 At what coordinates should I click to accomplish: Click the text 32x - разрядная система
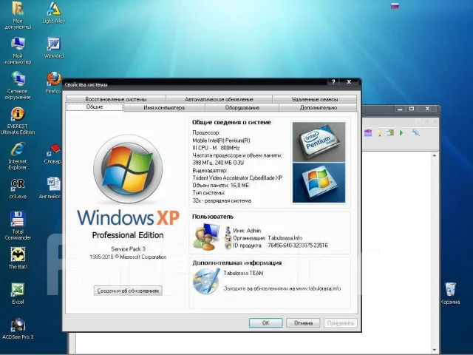coord(222,200)
